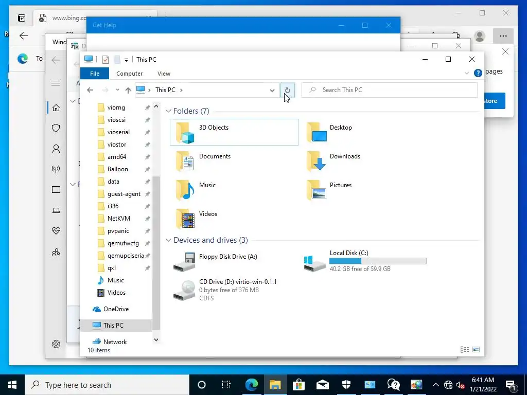This screenshot has height=395, width=527.
Task: Open App & browser control icon
Action: pyautogui.click(x=56, y=190)
